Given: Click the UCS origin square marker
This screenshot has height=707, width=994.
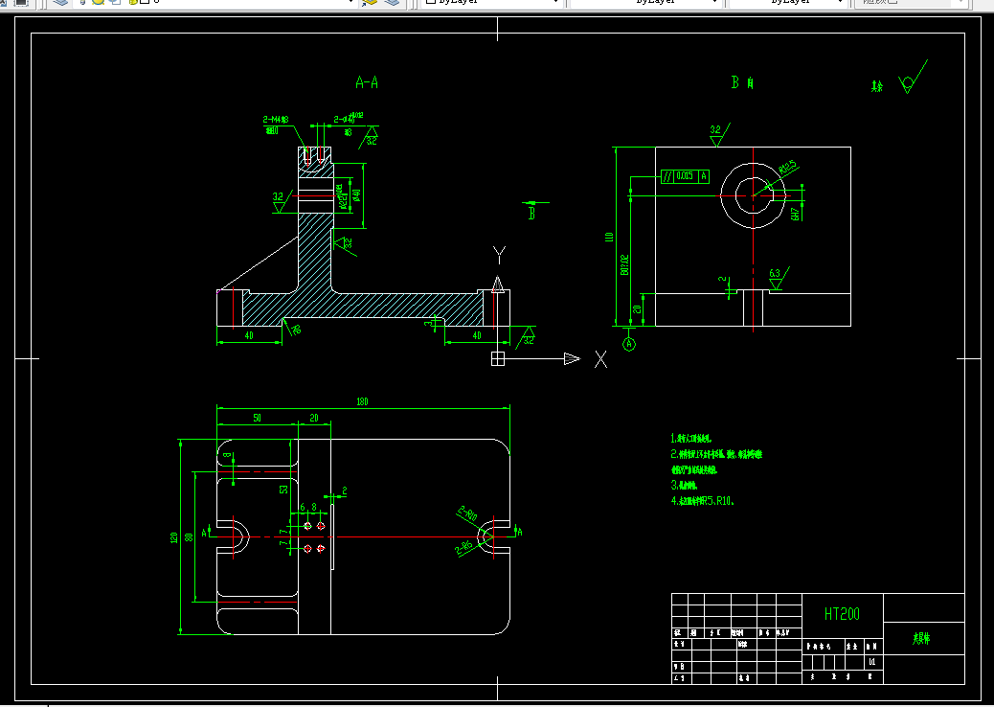Looking at the screenshot, I should pos(498,359).
